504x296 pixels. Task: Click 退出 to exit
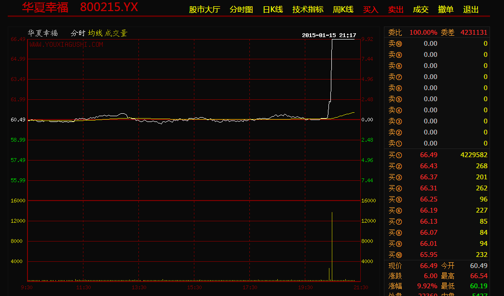point(471,10)
